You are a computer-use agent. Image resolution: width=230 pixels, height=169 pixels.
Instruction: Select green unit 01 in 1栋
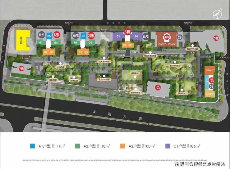click(x=41, y=42)
